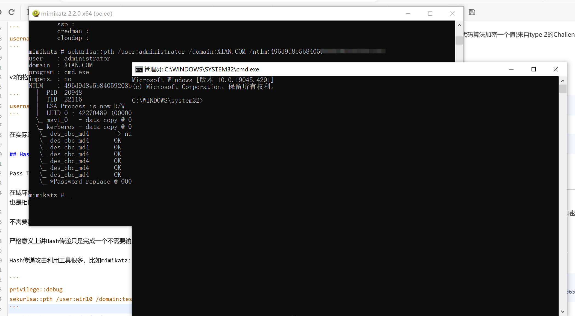The image size is (575, 316).
Task: Click the 'kerberos - data copy' line
Action: click(x=84, y=127)
